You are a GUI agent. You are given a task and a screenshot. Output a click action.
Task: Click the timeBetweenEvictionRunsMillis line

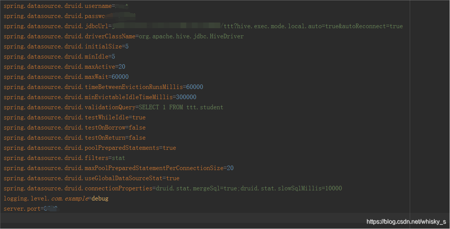(103, 87)
